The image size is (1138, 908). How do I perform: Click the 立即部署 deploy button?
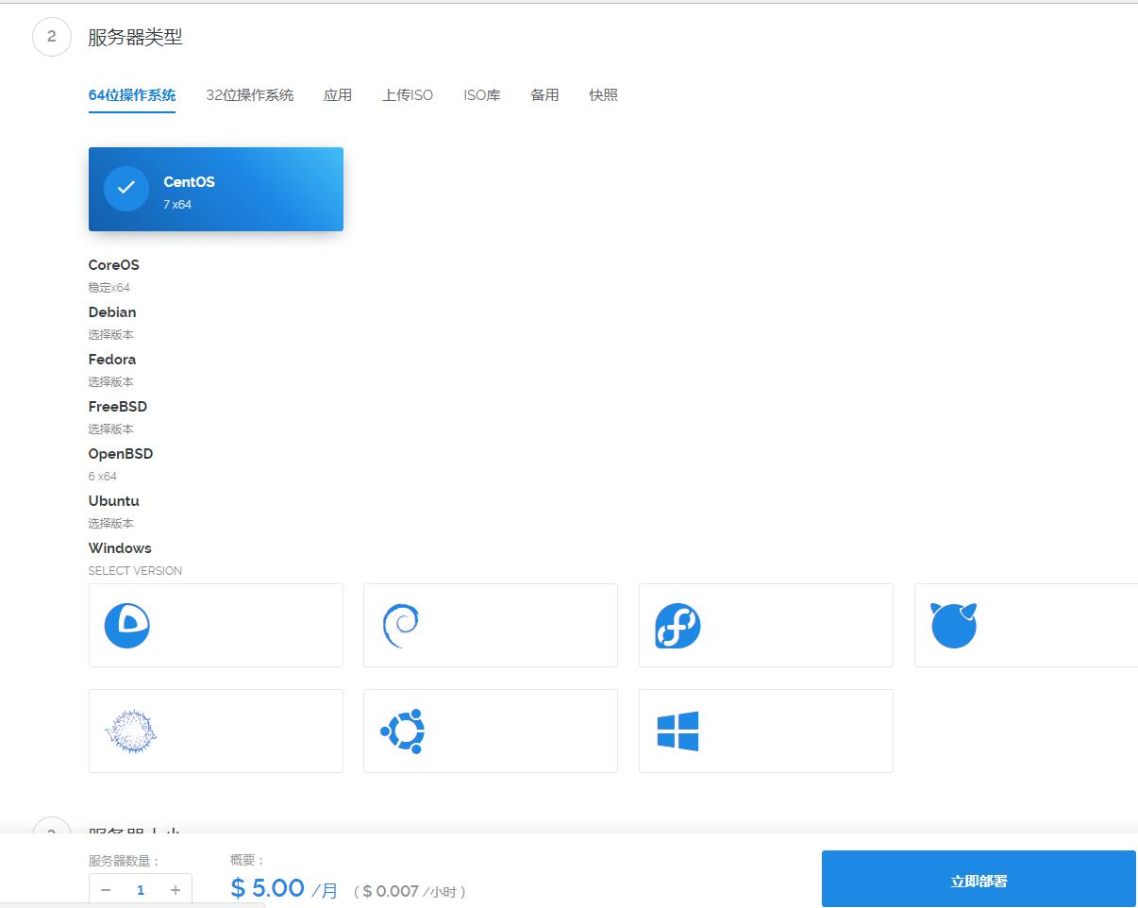(979, 880)
